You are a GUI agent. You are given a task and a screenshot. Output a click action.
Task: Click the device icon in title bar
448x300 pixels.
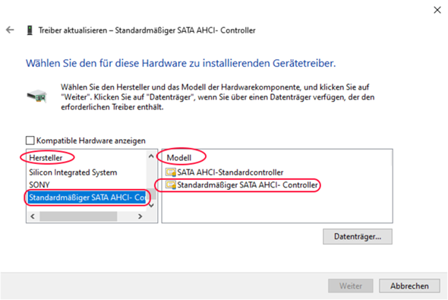click(30, 30)
